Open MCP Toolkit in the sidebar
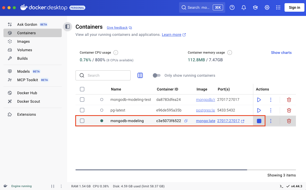 click(x=27, y=80)
